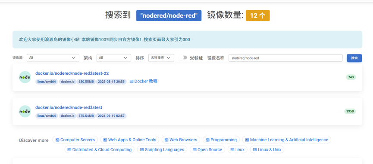Click the welcome notice banner text
Image resolution: width=373 pixels, height=164 pixels.
[104, 39]
